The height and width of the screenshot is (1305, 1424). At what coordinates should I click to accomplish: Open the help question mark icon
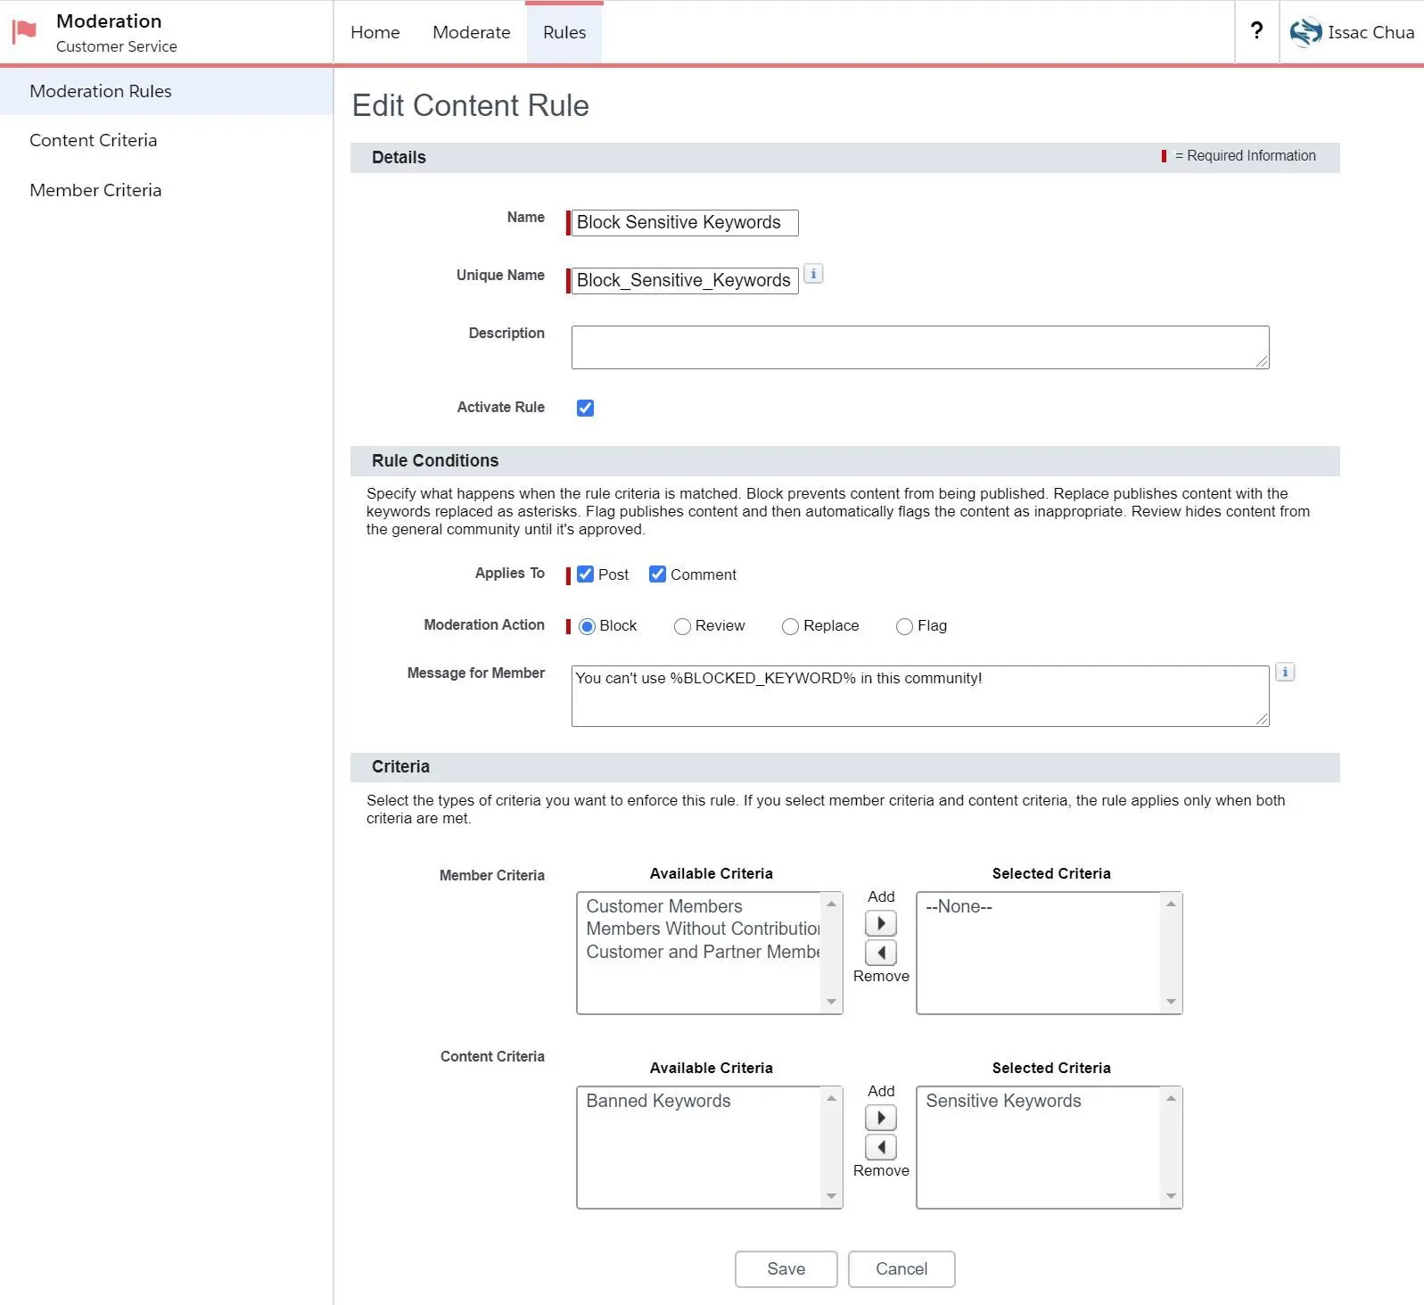[1256, 31]
